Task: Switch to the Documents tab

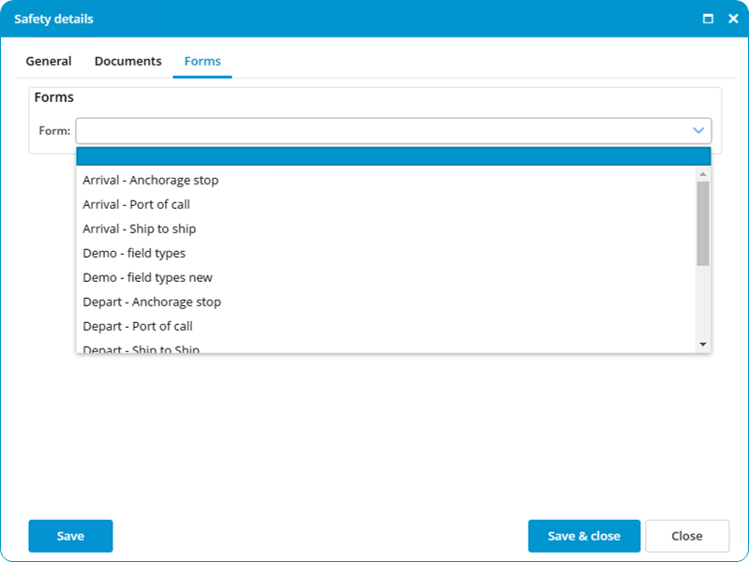Action: click(x=128, y=61)
